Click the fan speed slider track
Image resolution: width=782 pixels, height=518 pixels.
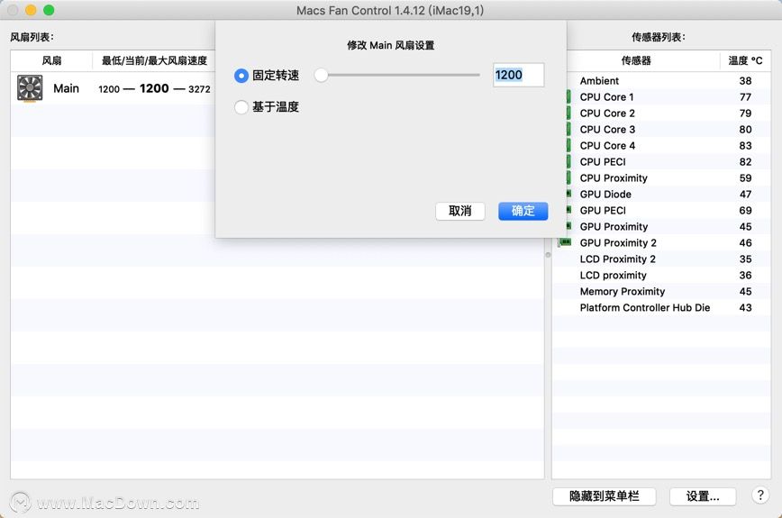pos(397,76)
